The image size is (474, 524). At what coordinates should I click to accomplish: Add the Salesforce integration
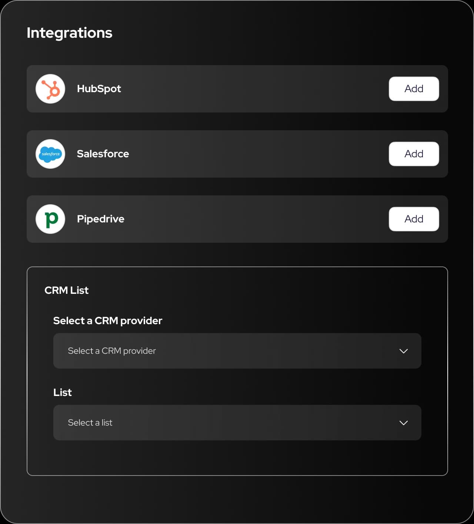click(414, 154)
